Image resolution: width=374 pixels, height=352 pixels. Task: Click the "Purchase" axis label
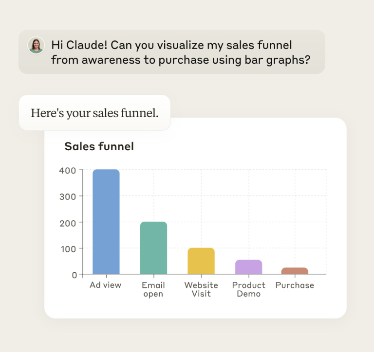tap(295, 285)
